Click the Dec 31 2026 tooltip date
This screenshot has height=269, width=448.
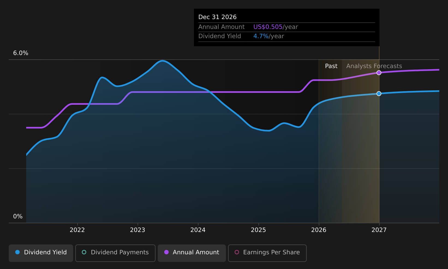(217, 17)
